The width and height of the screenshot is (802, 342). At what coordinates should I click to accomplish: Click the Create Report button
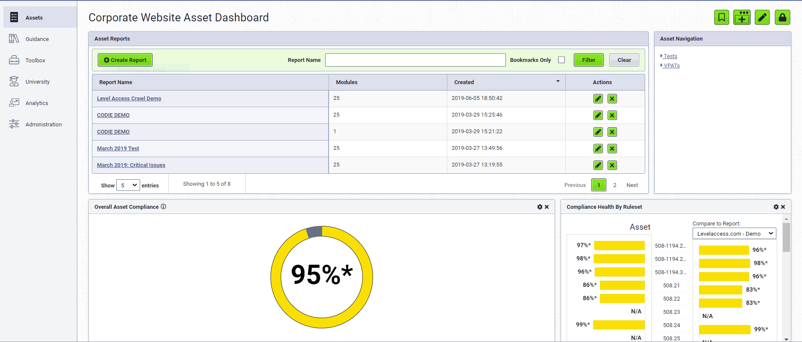point(125,60)
